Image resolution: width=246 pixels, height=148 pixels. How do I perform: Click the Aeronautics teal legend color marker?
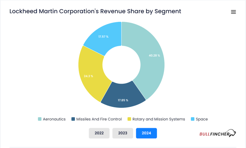(40, 119)
